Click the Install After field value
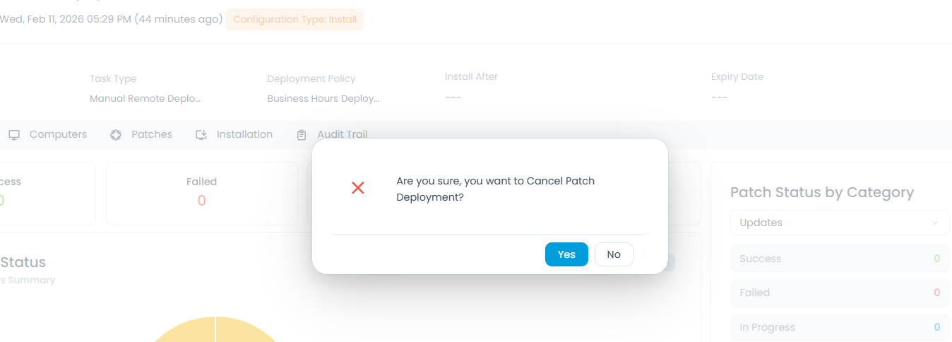Viewport: 952px width, 342px height. pos(453,97)
